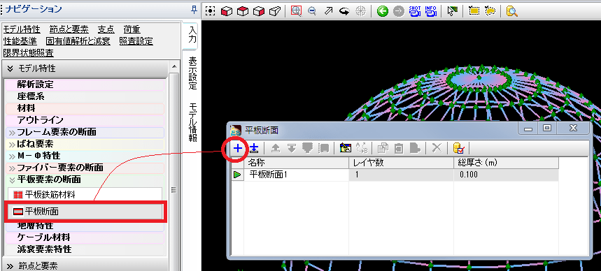601x271 pixels.
Task: Click the navigation panel scrollbar up arrow
Action: [x=174, y=67]
